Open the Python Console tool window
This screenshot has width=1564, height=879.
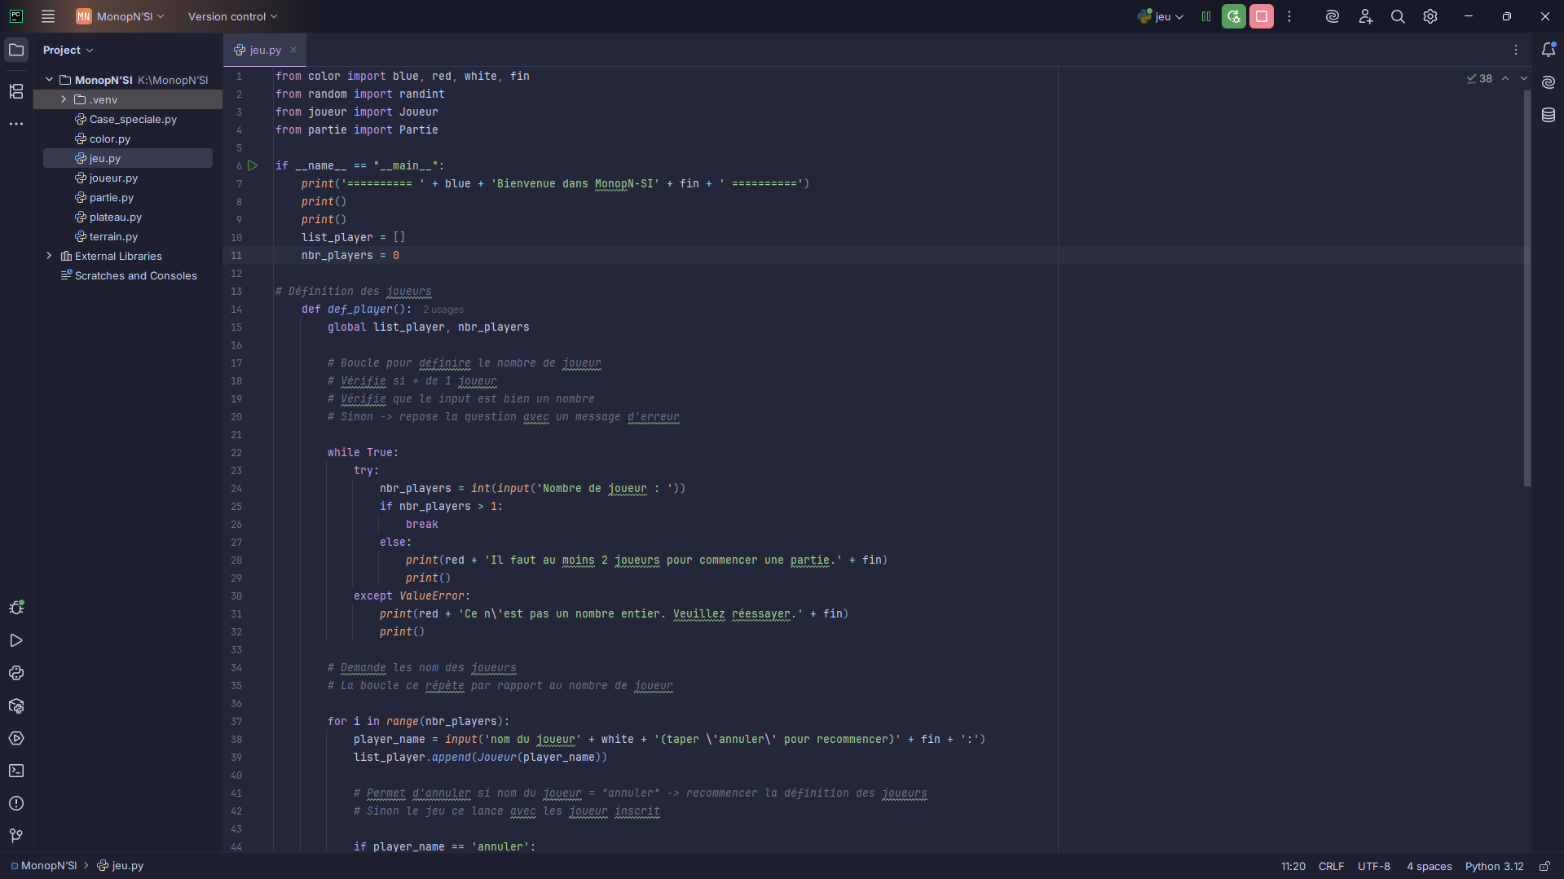click(x=16, y=674)
